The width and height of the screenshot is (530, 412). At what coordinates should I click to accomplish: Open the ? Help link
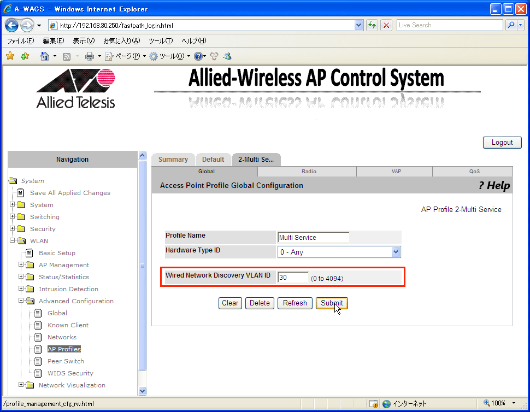494,186
